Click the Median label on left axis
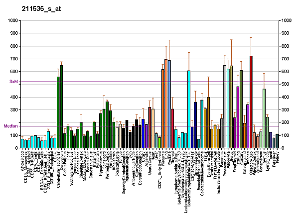Viewport: 299px width, 216px height. 11,126
